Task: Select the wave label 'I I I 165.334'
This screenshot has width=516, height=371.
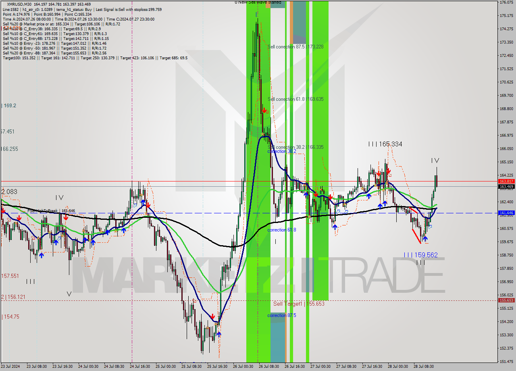Action: [385, 144]
